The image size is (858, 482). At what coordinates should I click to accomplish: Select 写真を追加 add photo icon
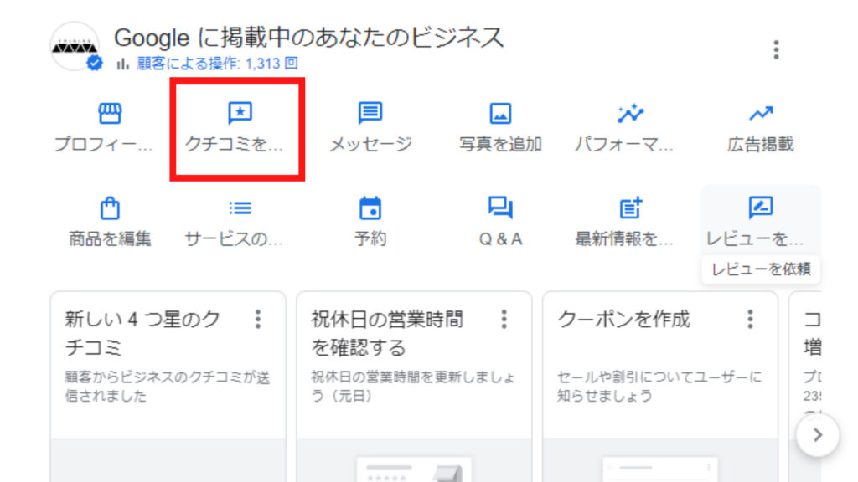click(500, 114)
